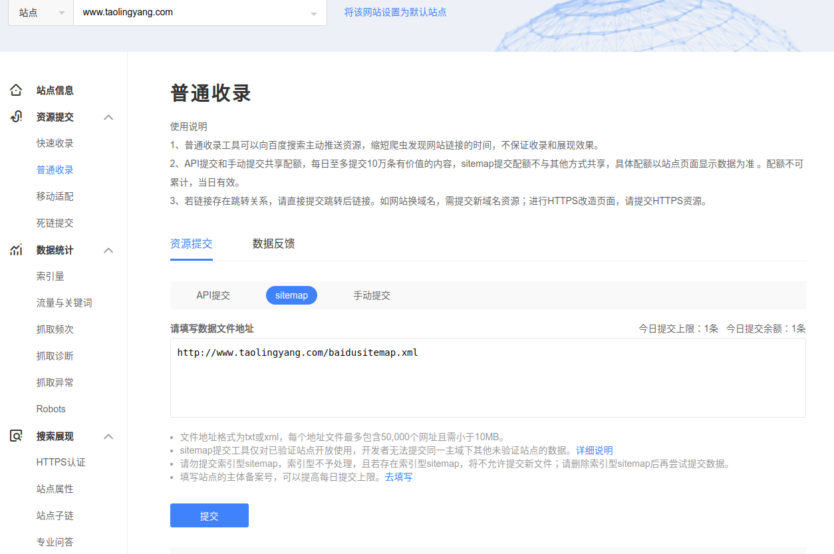Image resolution: width=834 pixels, height=554 pixels.
Task: Open the www.taolingyang.com site dropdown
Action: [x=200, y=13]
